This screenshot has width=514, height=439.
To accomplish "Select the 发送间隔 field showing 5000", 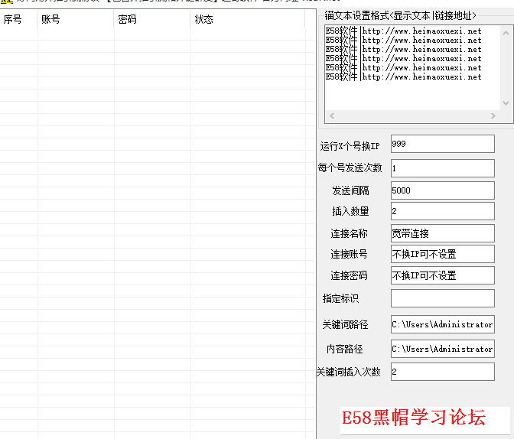I will click(x=441, y=190).
